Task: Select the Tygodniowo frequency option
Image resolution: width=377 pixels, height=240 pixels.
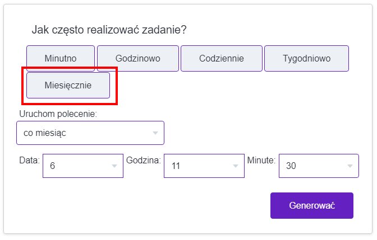Action: click(x=306, y=58)
